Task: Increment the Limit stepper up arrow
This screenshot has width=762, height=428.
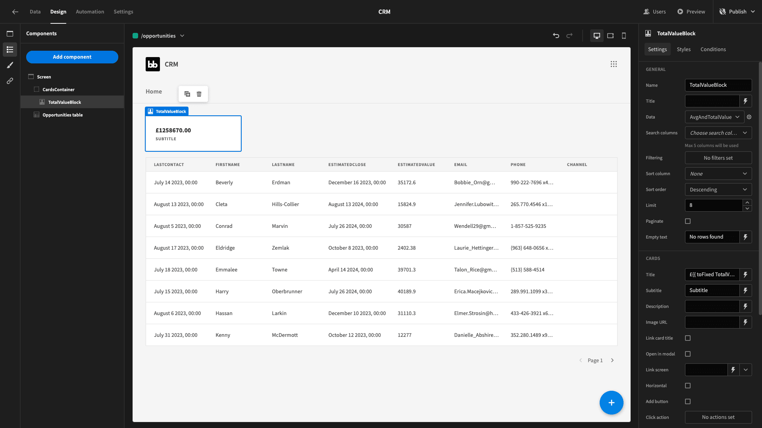Action: coord(747,203)
